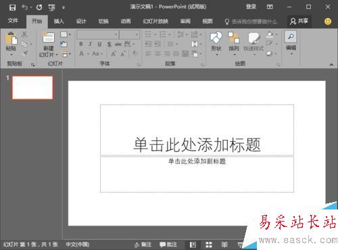Click the Sign in (登录) link

coord(251,7)
